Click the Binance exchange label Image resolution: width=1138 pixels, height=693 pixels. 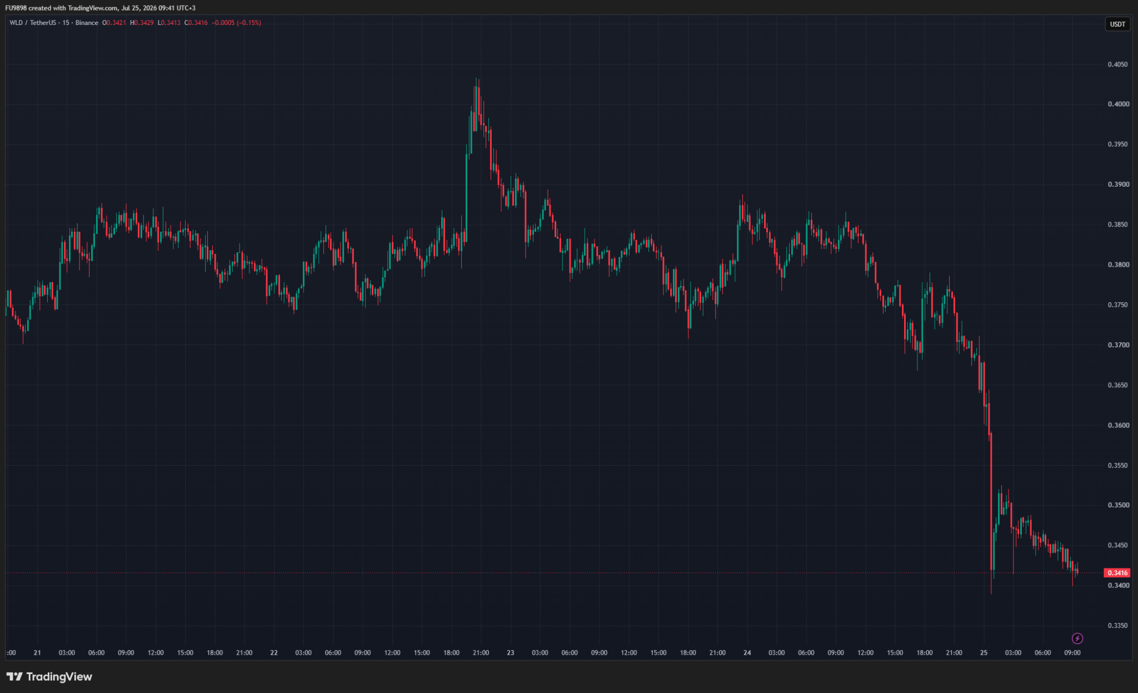pos(87,23)
